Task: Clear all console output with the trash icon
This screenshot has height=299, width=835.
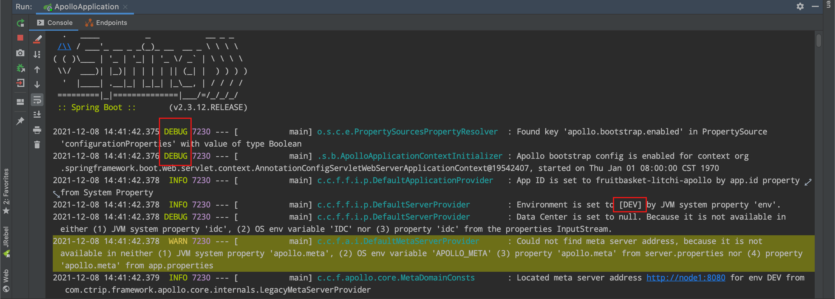Action: tap(37, 145)
